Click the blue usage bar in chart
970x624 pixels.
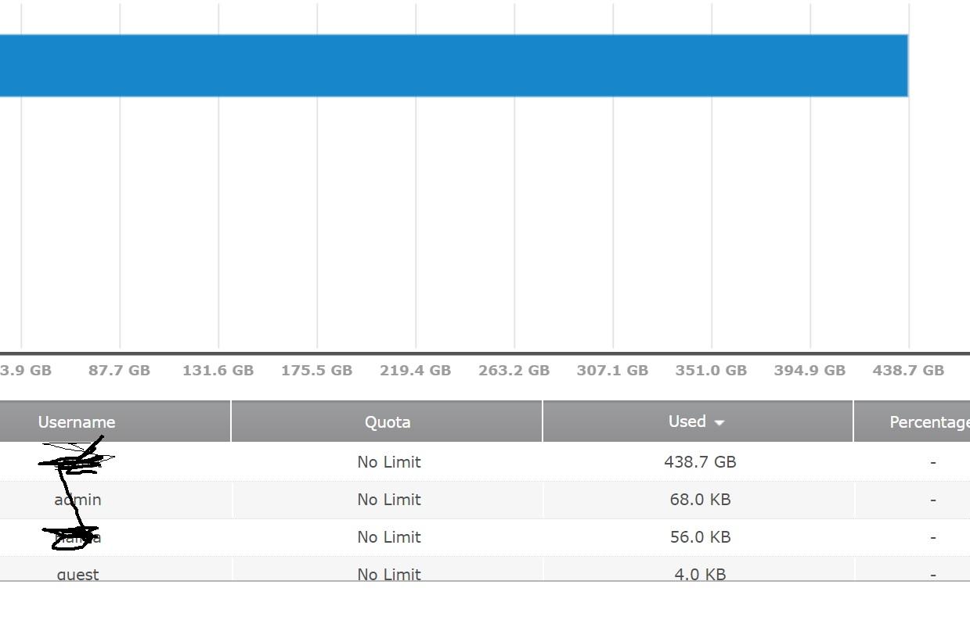[x=454, y=66]
